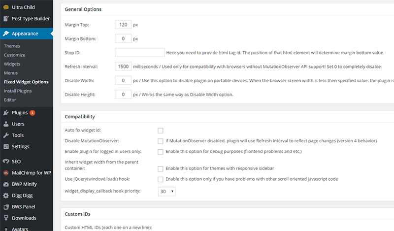
Task: Open Install Plugins submenu item
Action: [x=18, y=91]
